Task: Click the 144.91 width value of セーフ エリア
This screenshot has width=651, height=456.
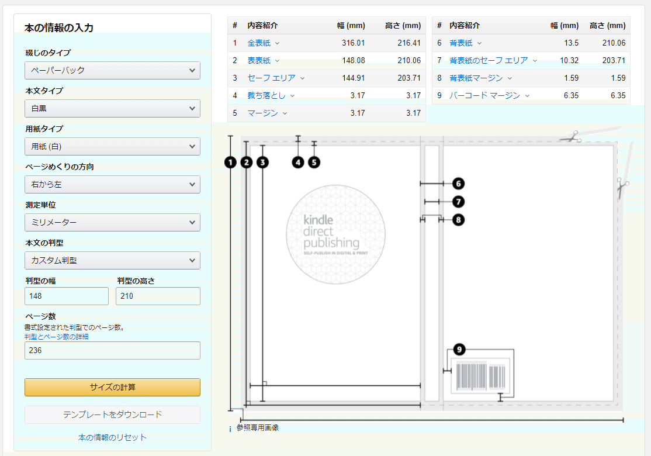Action: [354, 78]
